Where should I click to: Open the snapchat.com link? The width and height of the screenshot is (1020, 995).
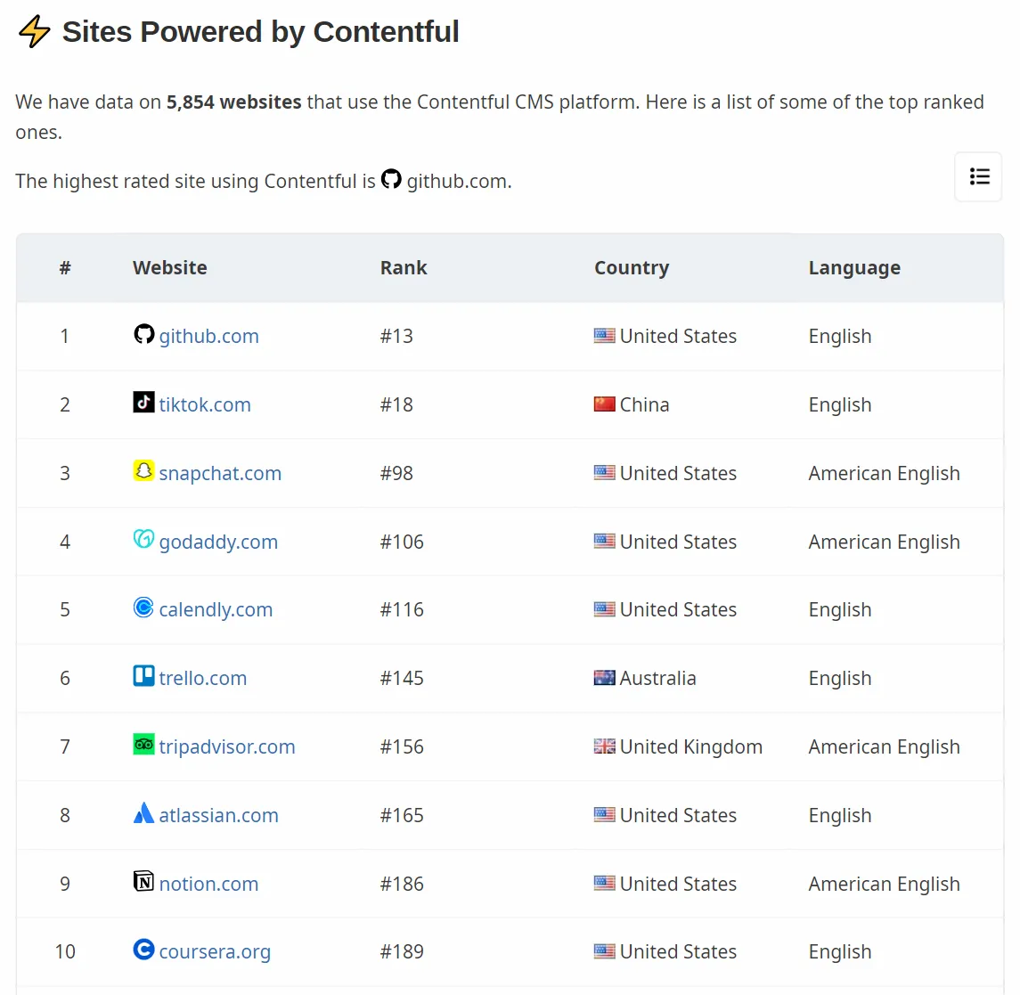[x=220, y=473]
